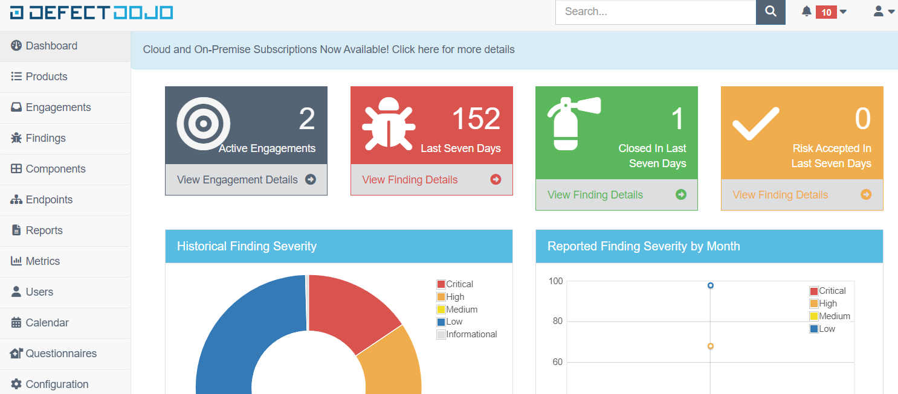Open the Findings menu item

tap(65, 138)
